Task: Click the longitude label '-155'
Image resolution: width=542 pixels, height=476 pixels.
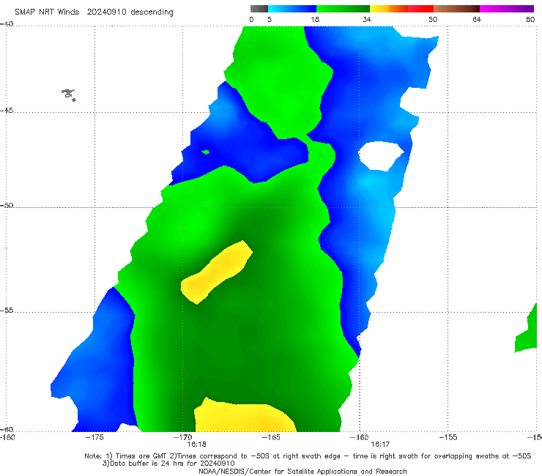Action: (x=448, y=437)
